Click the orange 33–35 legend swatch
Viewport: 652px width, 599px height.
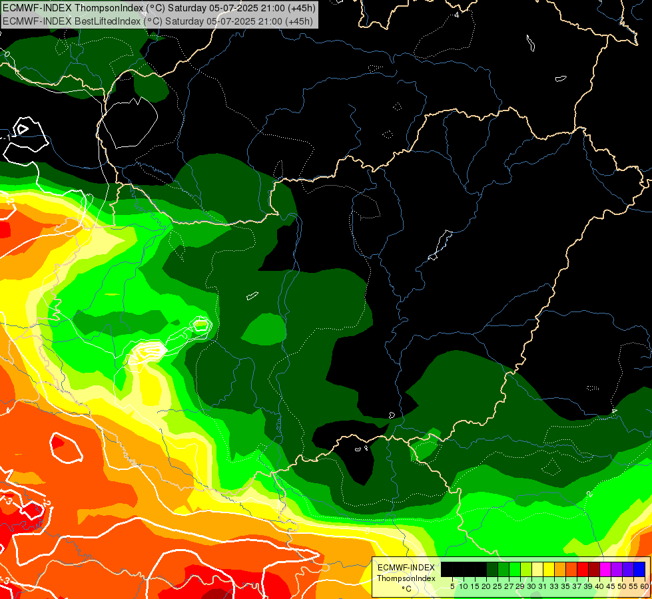point(560,569)
